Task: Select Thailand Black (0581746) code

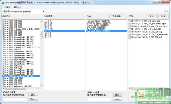Action: click(106, 31)
